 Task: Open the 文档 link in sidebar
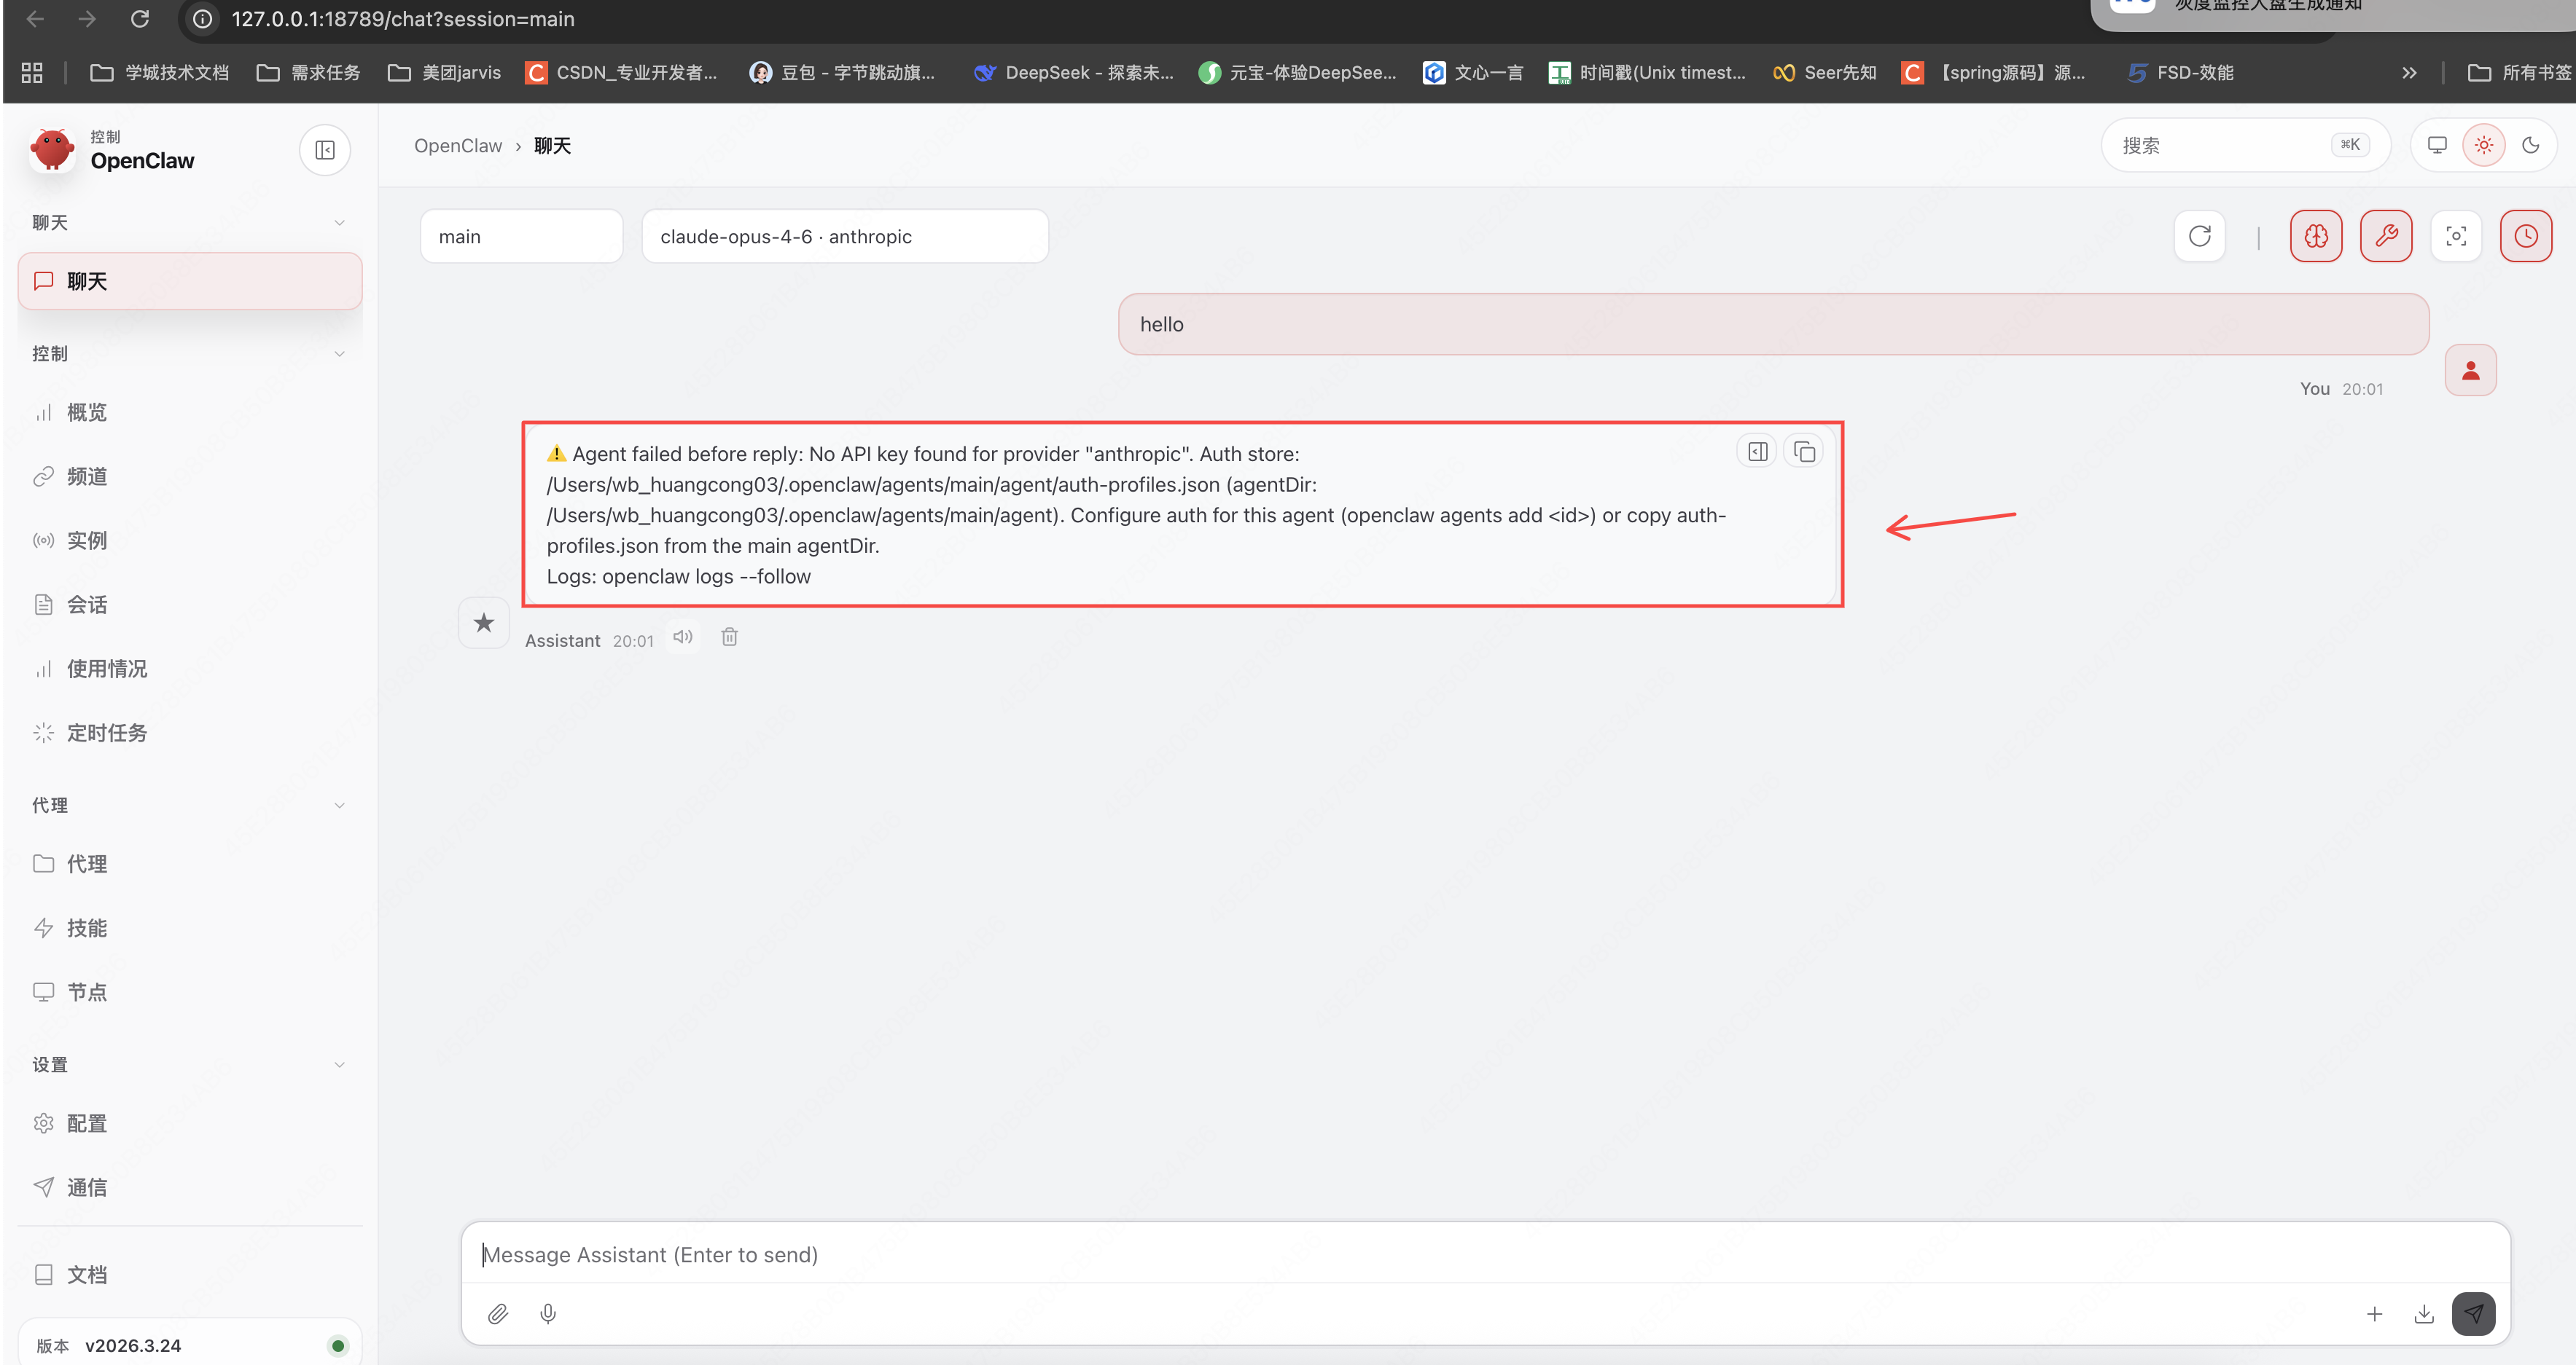pyautogui.click(x=87, y=1274)
